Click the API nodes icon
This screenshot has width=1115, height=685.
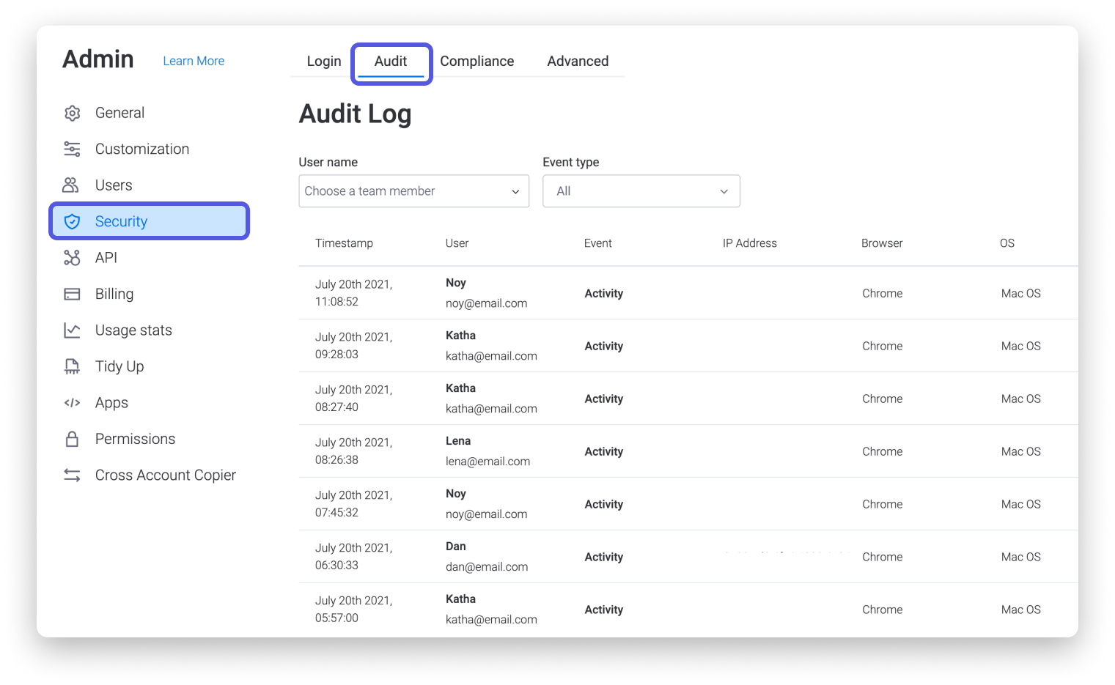[72, 258]
